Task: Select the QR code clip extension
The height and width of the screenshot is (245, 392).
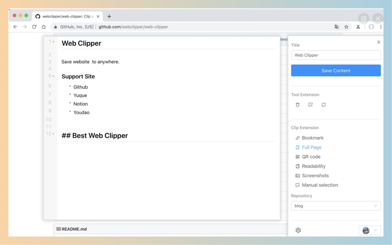Action: coord(308,157)
